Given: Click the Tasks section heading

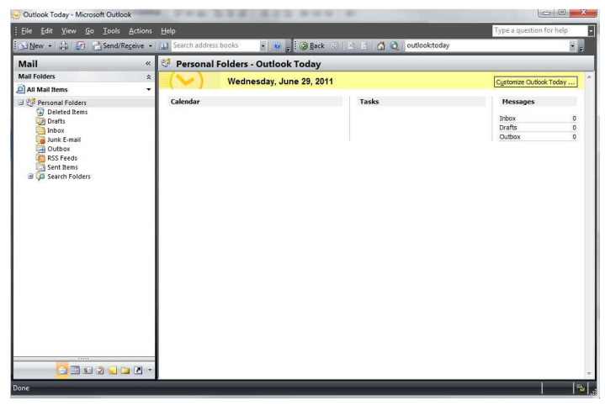Looking at the screenshot, I should coord(369,102).
